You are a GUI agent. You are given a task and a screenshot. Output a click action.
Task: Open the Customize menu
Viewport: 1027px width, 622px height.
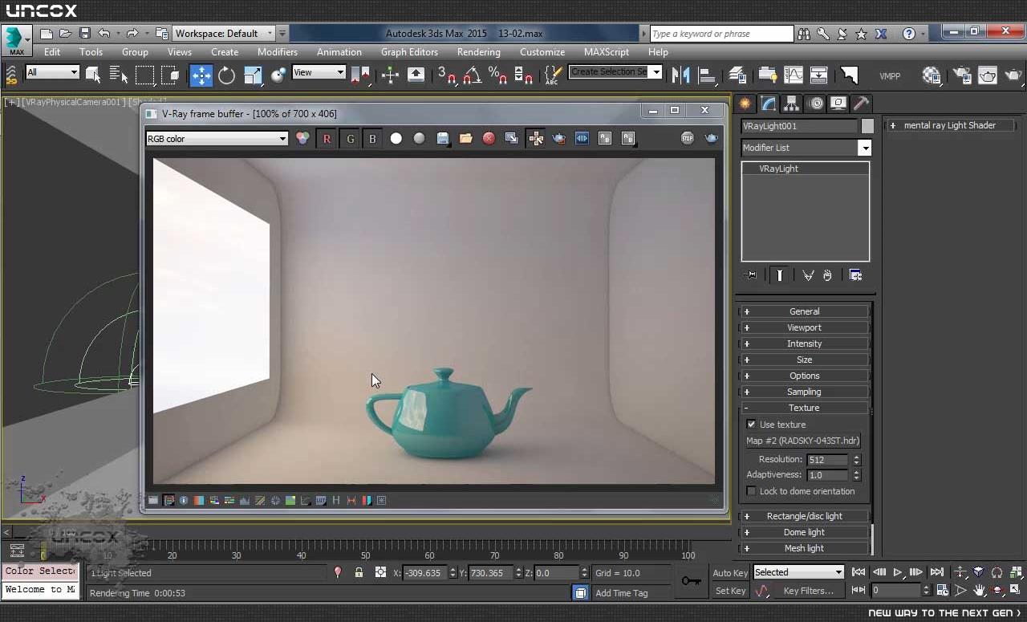point(542,52)
